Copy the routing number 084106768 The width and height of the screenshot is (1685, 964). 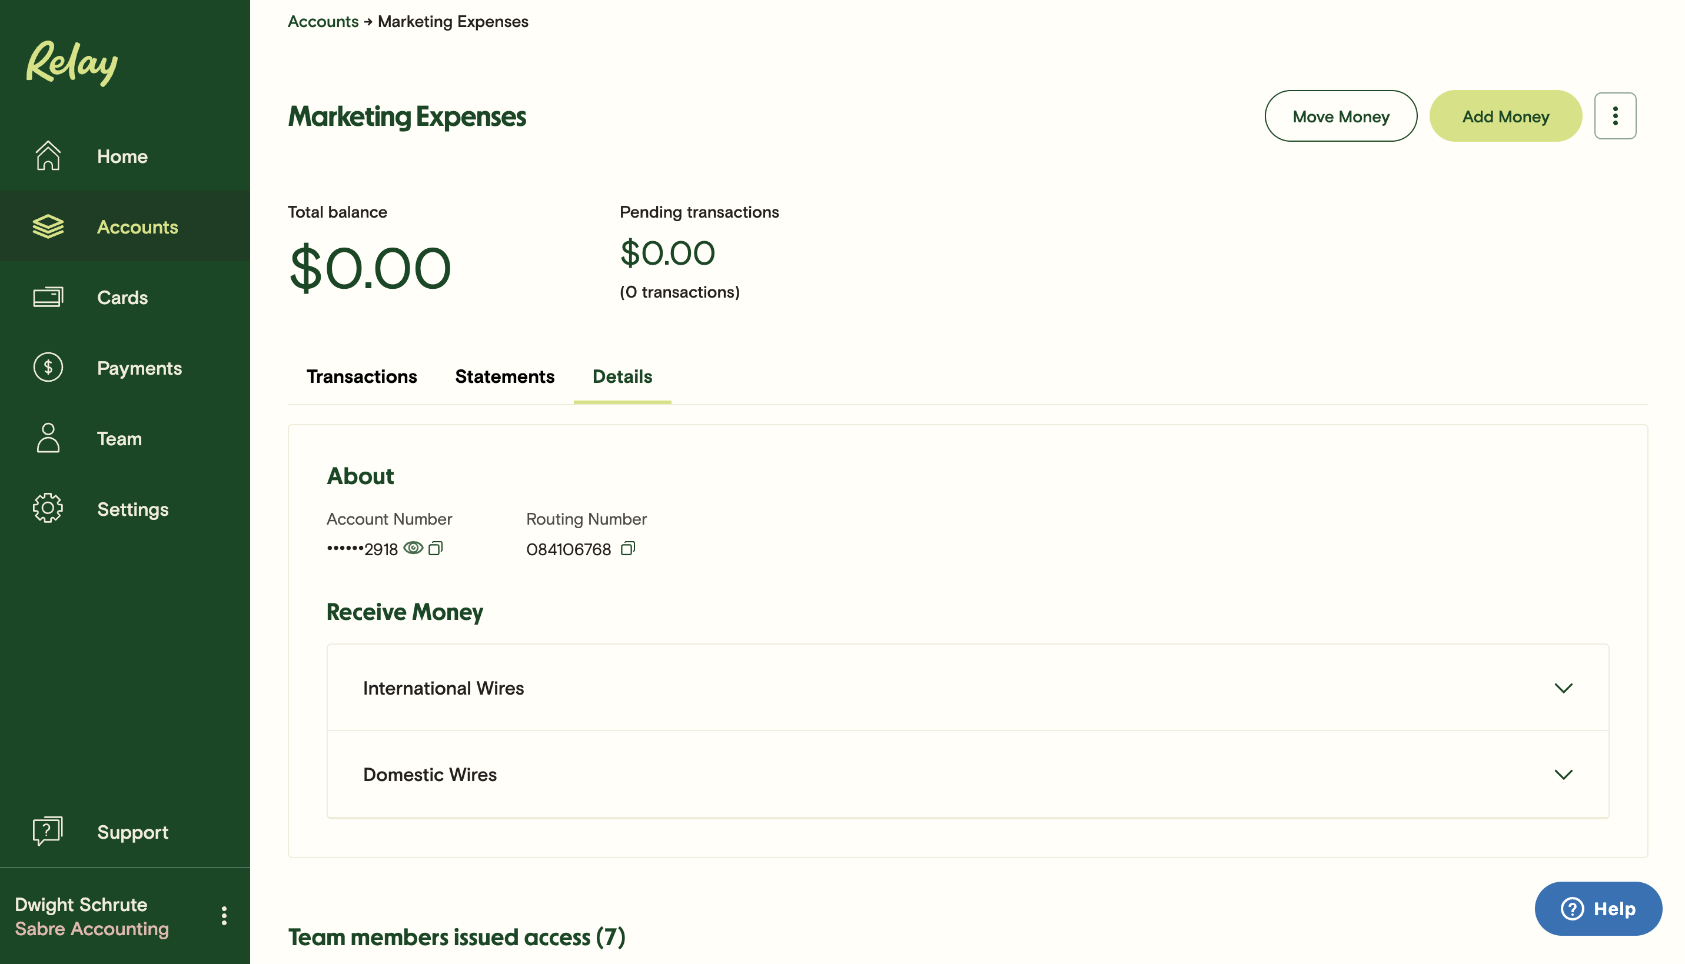pos(627,548)
